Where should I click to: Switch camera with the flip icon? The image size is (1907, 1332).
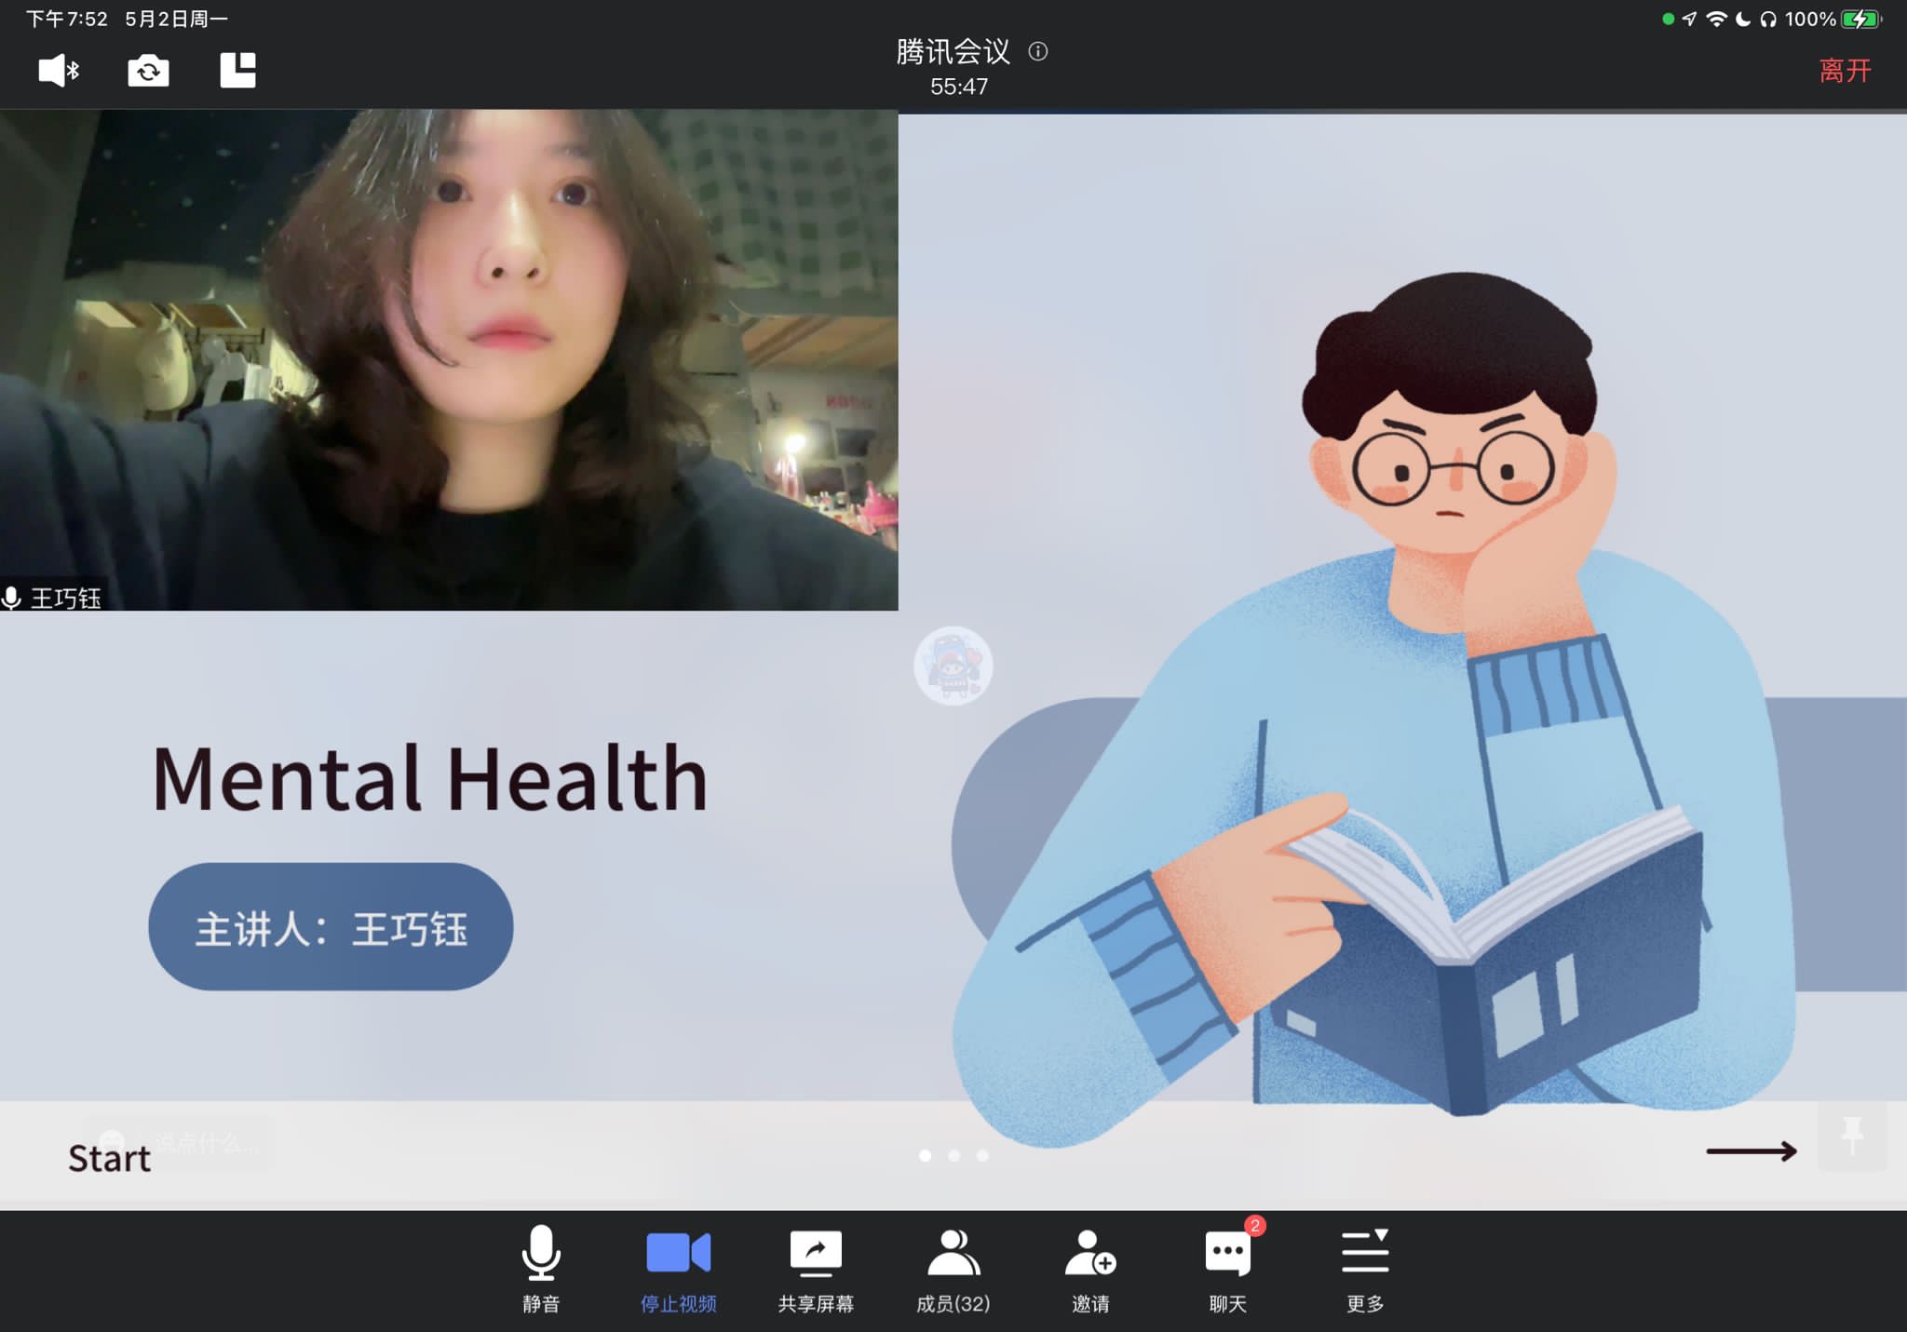(148, 71)
